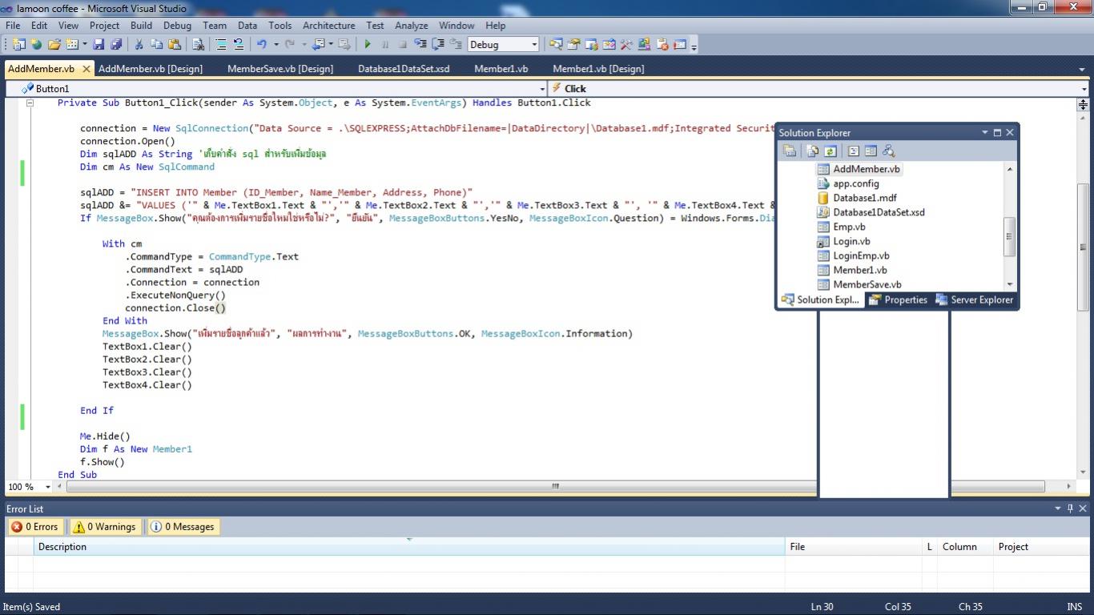This screenshot has width=1094, height=615.
Task: Click the Step Over debug icon
Action: pyautogui.click(x=438, y=45)
